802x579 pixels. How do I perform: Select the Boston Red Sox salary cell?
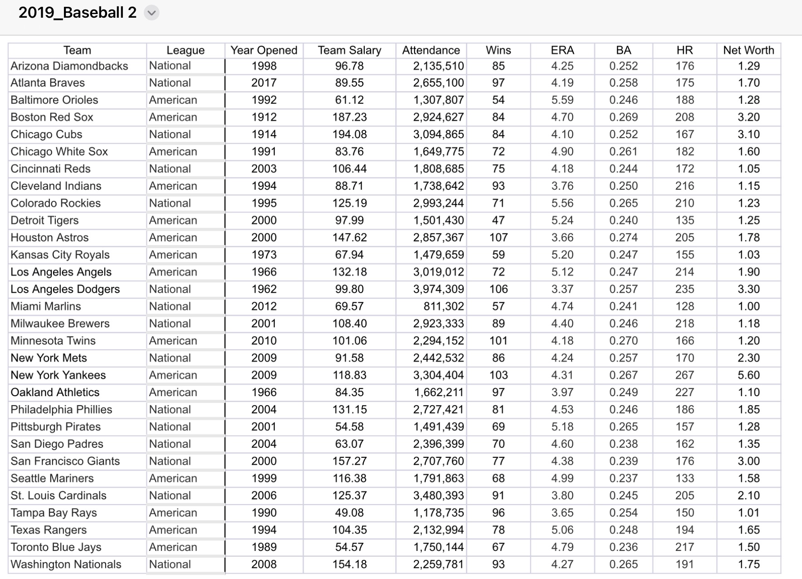click(x=349, y=117)
